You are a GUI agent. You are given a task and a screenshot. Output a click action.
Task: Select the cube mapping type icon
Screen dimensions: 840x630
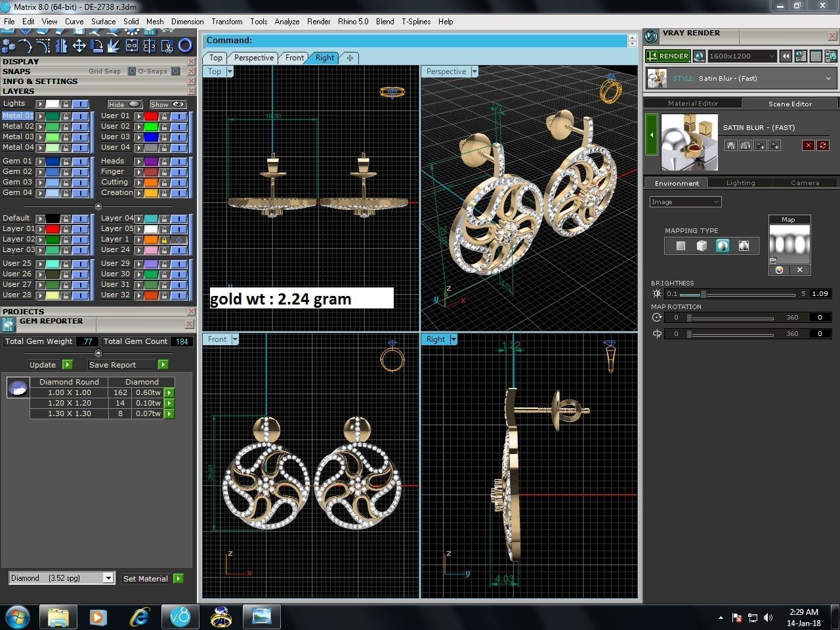tap(702, 245)
